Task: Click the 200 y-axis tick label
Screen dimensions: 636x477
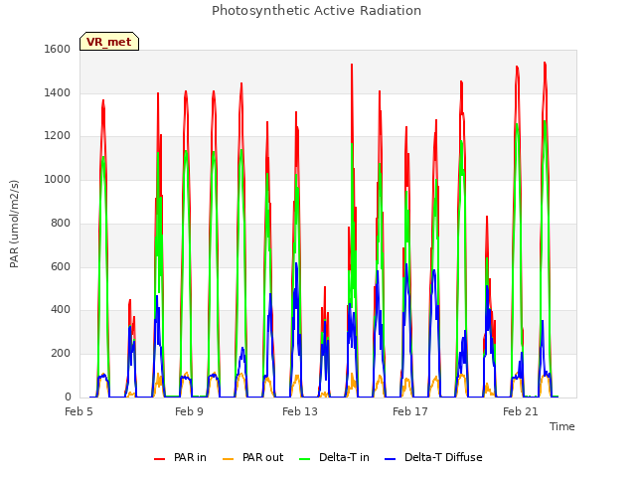Action: (61, 354)
